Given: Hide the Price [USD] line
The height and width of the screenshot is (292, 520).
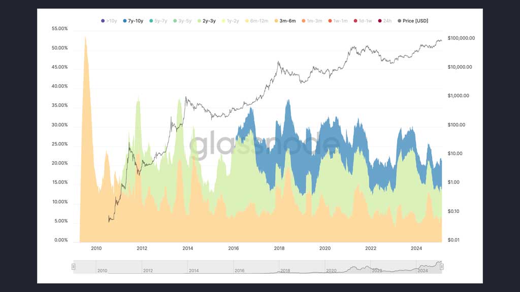Looking at the screenshot, I should point(413,21).
